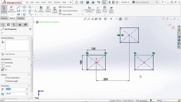This screenshot has height=102, width=181.
Task: Toggle Rapid Sketch
Action: pyautogui.click(x=111, y=10)
